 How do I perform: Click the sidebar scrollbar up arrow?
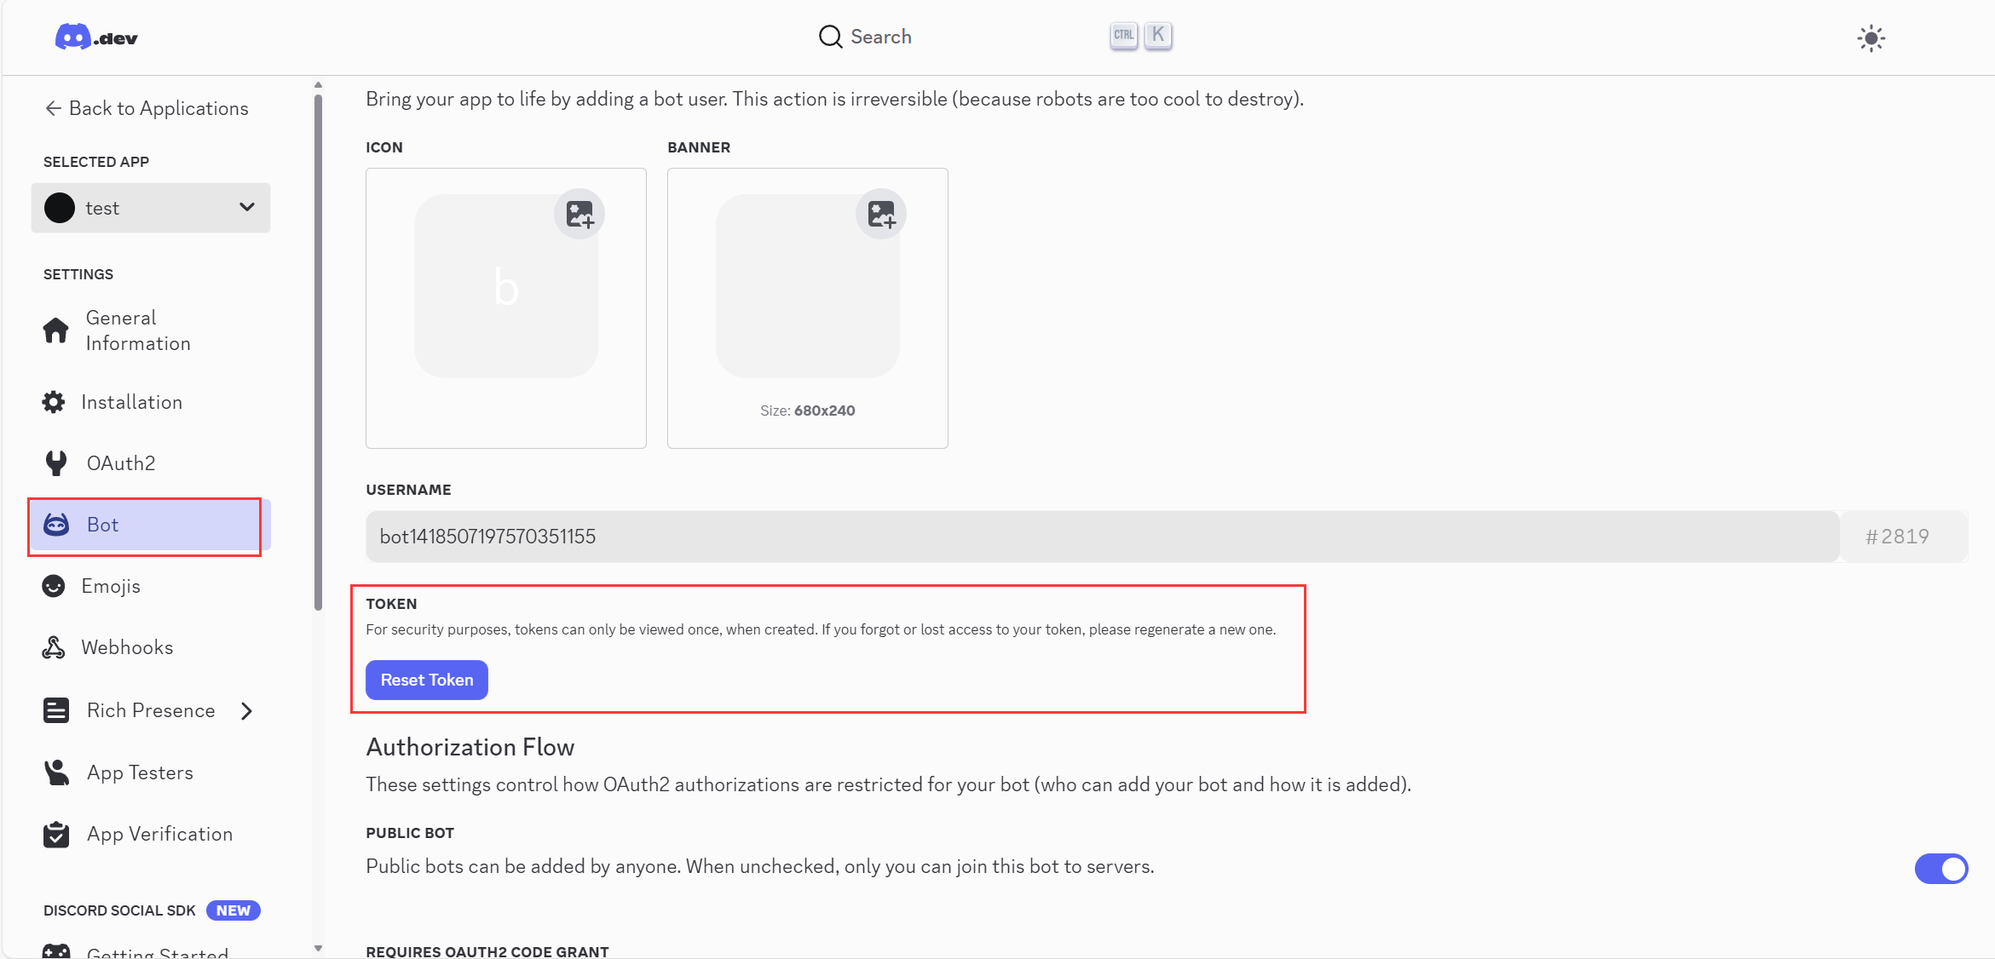pos(318,85)
